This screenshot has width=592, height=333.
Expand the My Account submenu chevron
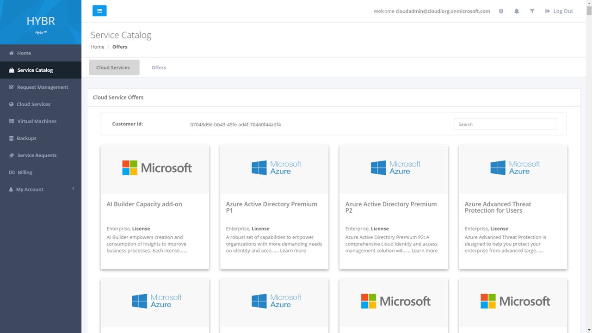73,189
